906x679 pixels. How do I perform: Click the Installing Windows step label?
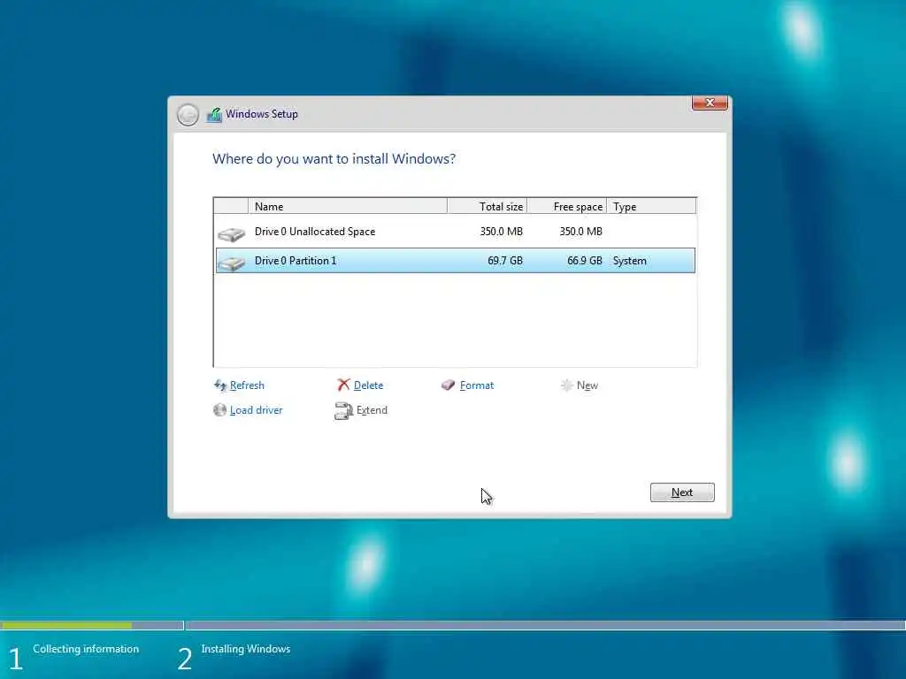(246, 649)
